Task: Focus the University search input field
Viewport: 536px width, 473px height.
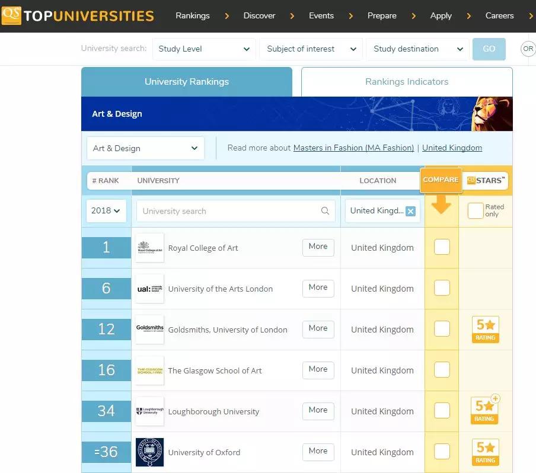Action: (x=236, y=211)
